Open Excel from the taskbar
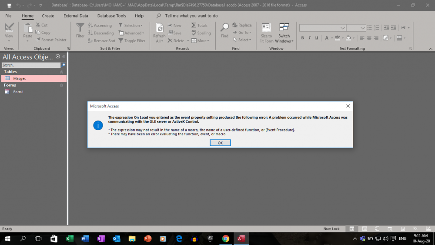Screen dimensions: 435x245 point(69,238)
